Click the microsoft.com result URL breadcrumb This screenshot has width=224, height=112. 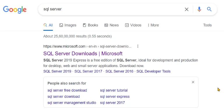[x=87, y=46]
